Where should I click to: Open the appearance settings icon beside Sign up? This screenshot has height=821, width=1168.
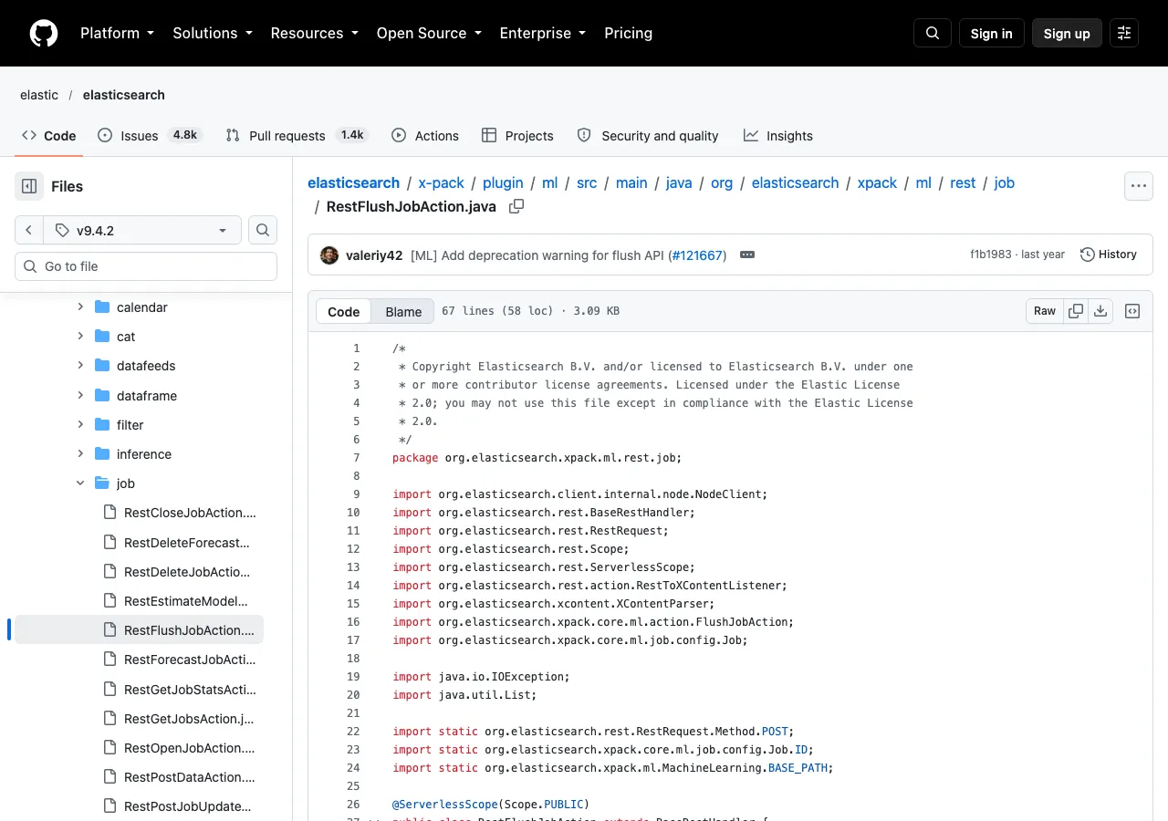1124,33
